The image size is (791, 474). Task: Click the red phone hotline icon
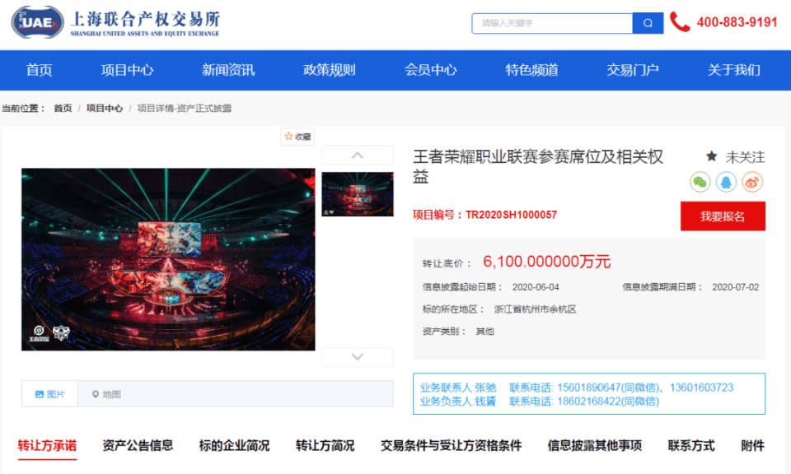tap(680, 22)
